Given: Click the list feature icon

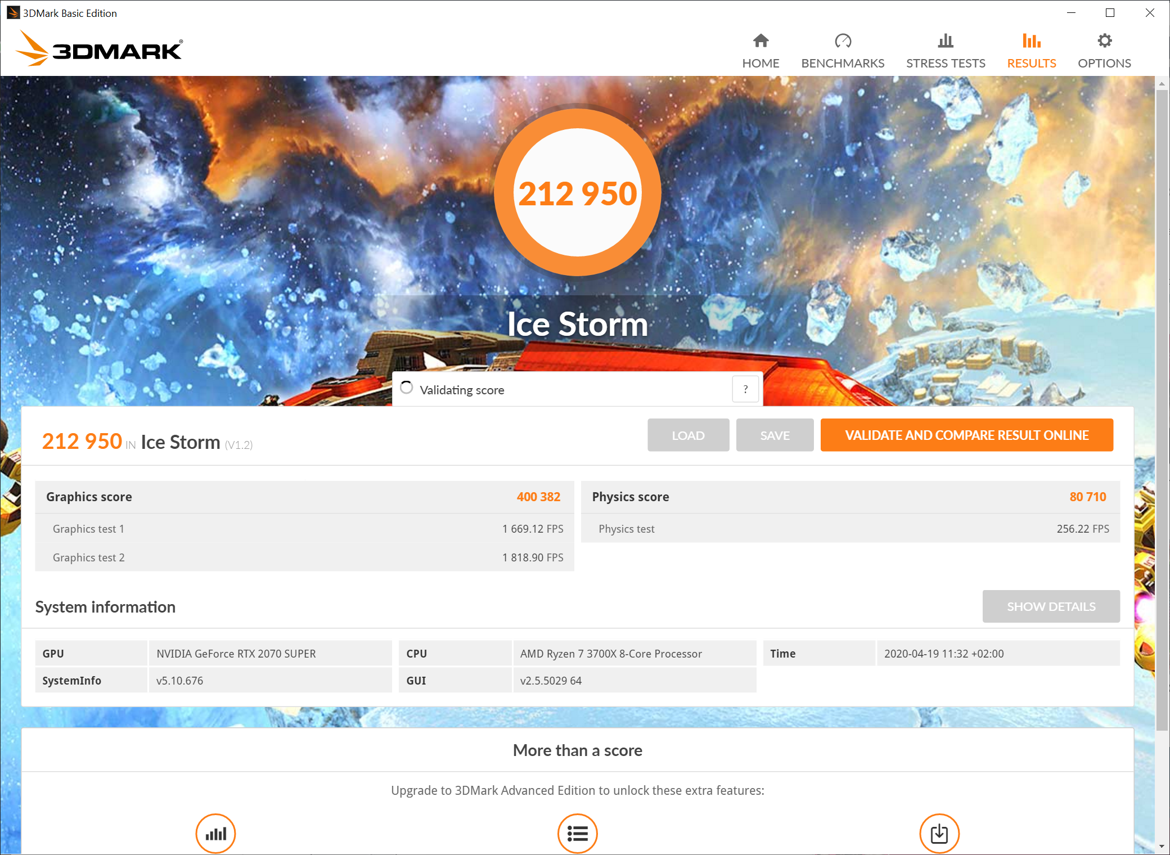Looking at the screenshot, I should pyautogui.click(x=577, y=833).
